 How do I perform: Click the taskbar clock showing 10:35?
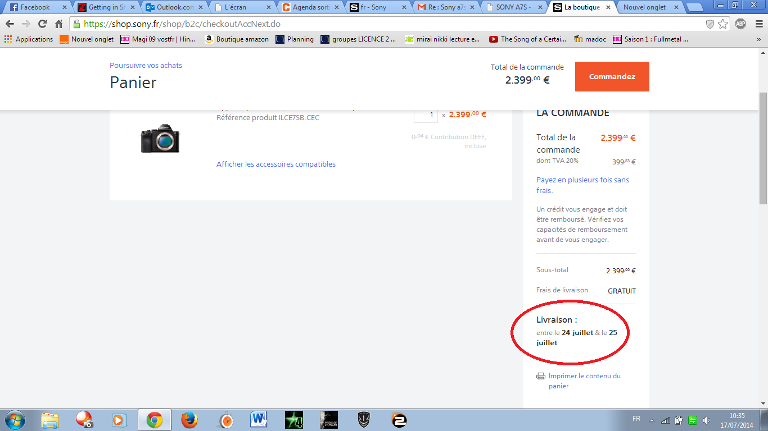(737, 420)
